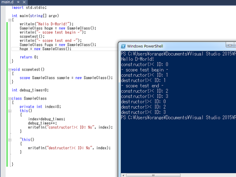This screenshot has width=236, height=177.
Task: Collapse the scopetest function outline block
Action: [10, 70]
